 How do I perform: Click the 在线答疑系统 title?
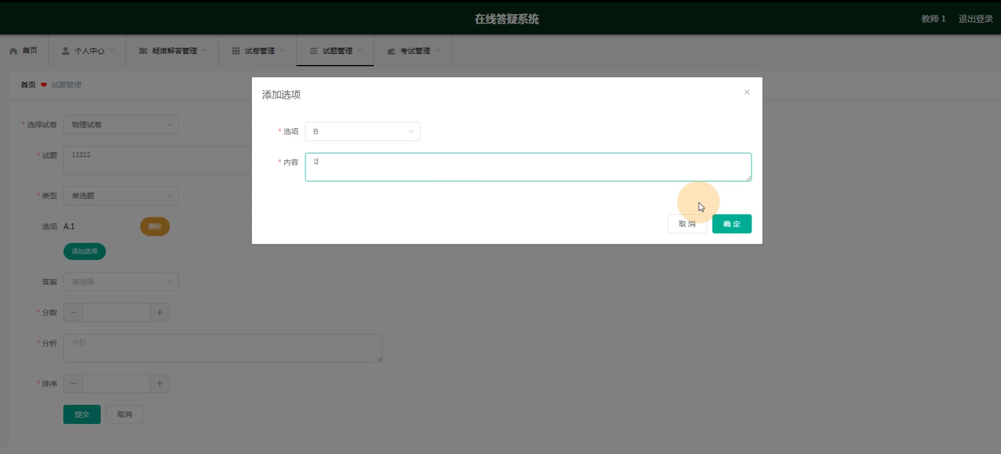tap(506, 19)
